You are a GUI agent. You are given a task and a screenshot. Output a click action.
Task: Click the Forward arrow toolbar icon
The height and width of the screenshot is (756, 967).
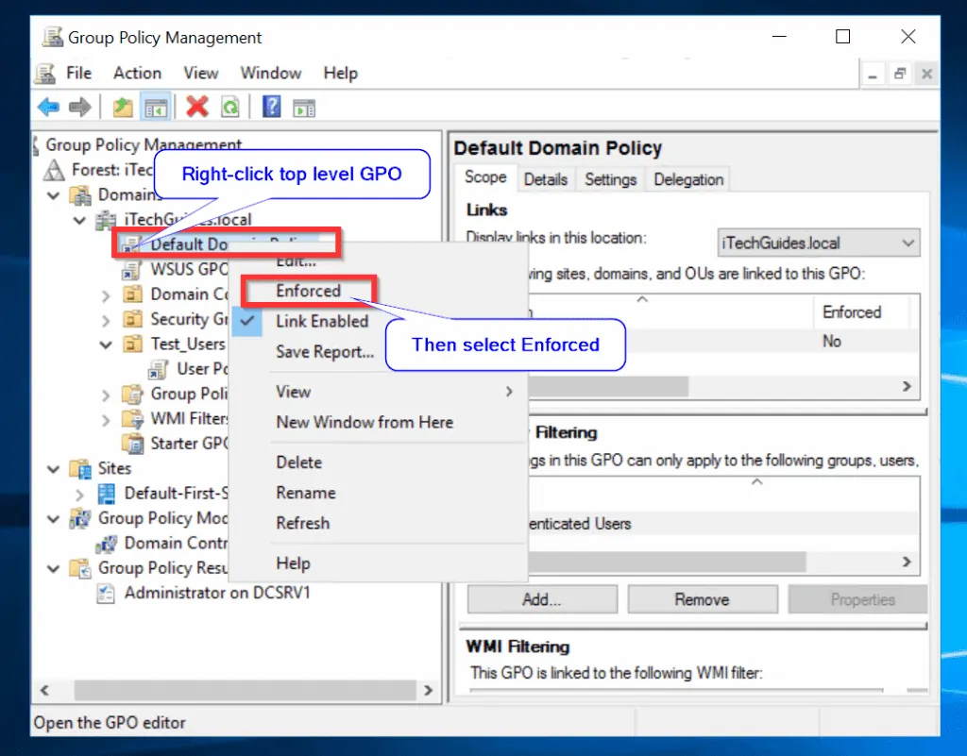pyautogui.click(x=79, y=108)
